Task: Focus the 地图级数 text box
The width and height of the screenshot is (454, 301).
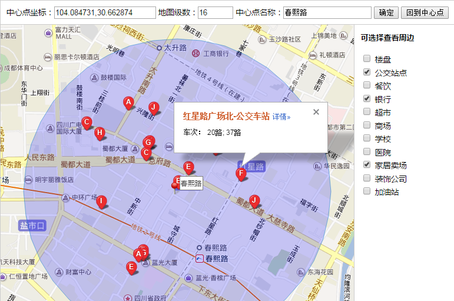Action: click(x=215, y=12)
